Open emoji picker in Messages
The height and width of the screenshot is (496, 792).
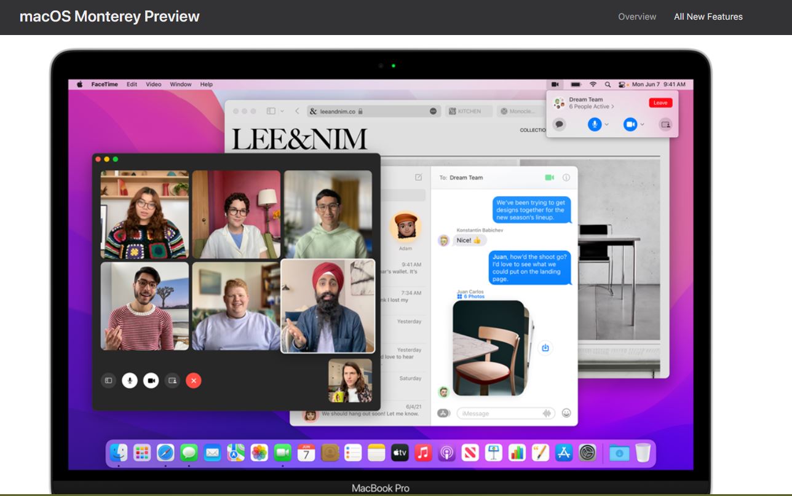click(566, 413)
